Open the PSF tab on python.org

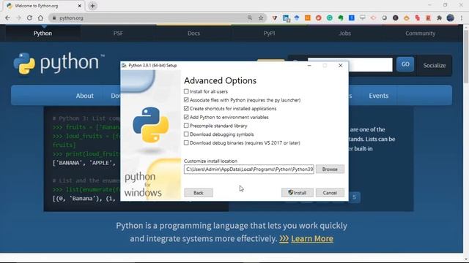click(x=118, y=33)
